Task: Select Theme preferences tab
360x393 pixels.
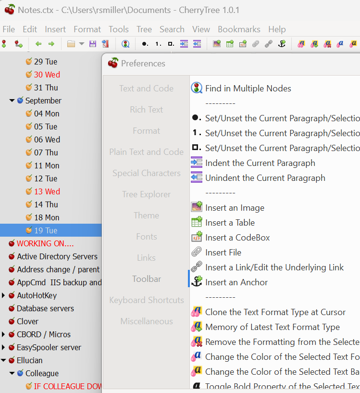Action: click(146, 216)
